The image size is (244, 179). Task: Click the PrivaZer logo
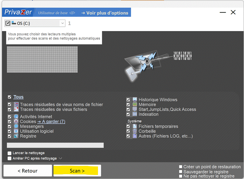[x=18, y=12]
